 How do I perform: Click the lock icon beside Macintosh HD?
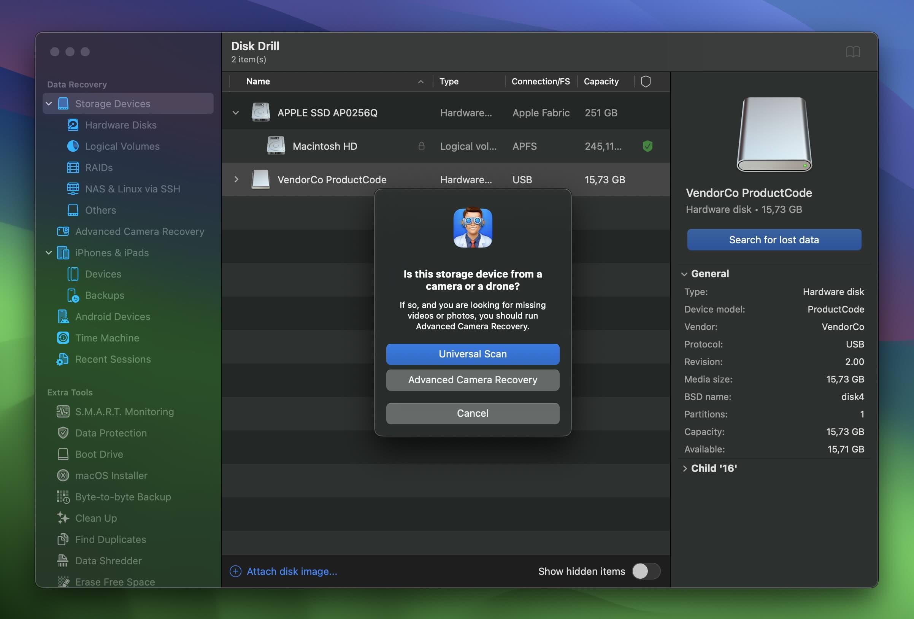point(421,146)
